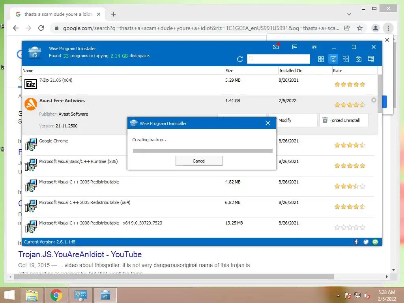Open the Twitter icon in Wise status bar
This screenshot has height=303, width=404.
coord(366,242)
